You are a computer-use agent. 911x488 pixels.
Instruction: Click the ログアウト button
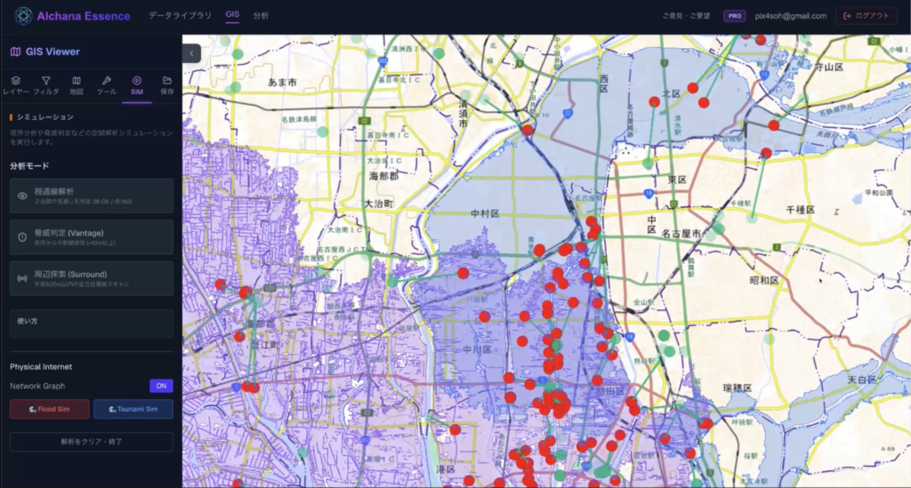tap(867, 16)
